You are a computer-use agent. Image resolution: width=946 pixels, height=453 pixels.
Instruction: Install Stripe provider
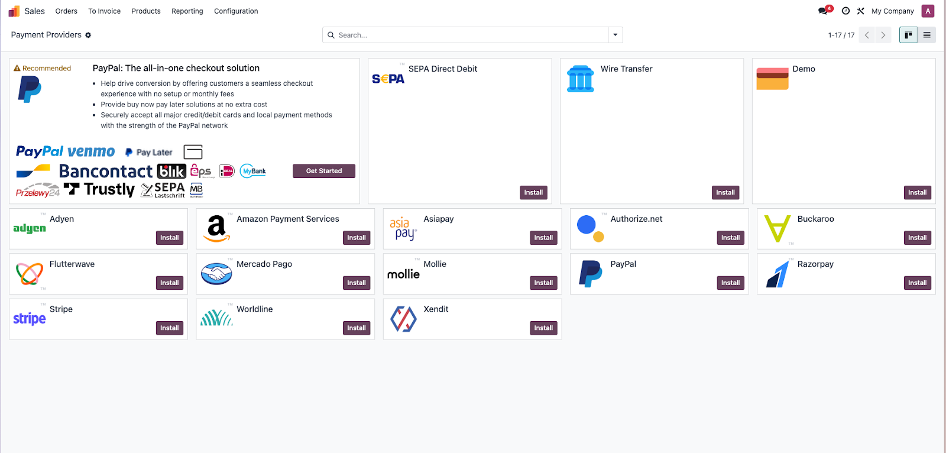(169, 328)
